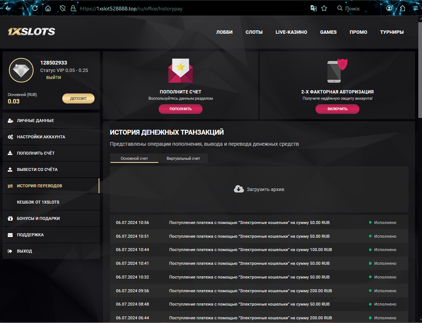Click the pink ПОПОЛНИТЬ button

(x=181, y=109)
